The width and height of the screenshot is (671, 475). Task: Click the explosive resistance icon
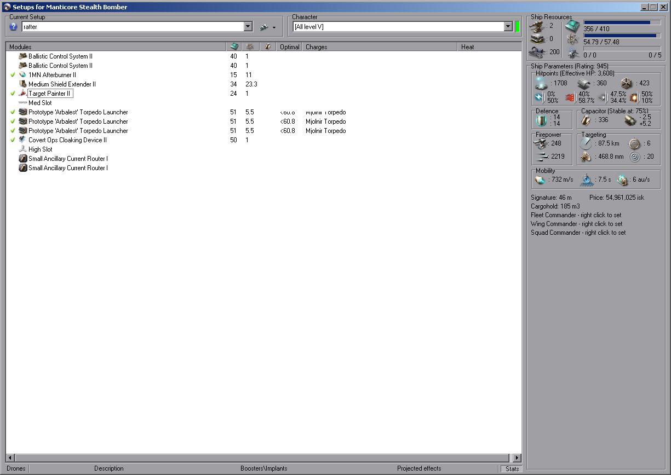click(x=634, y=97)
